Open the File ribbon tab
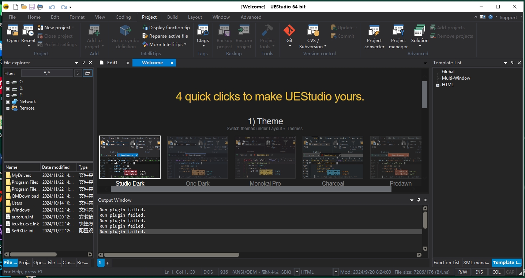Viewport: 525px width, 278px height. tap(12, 17)
